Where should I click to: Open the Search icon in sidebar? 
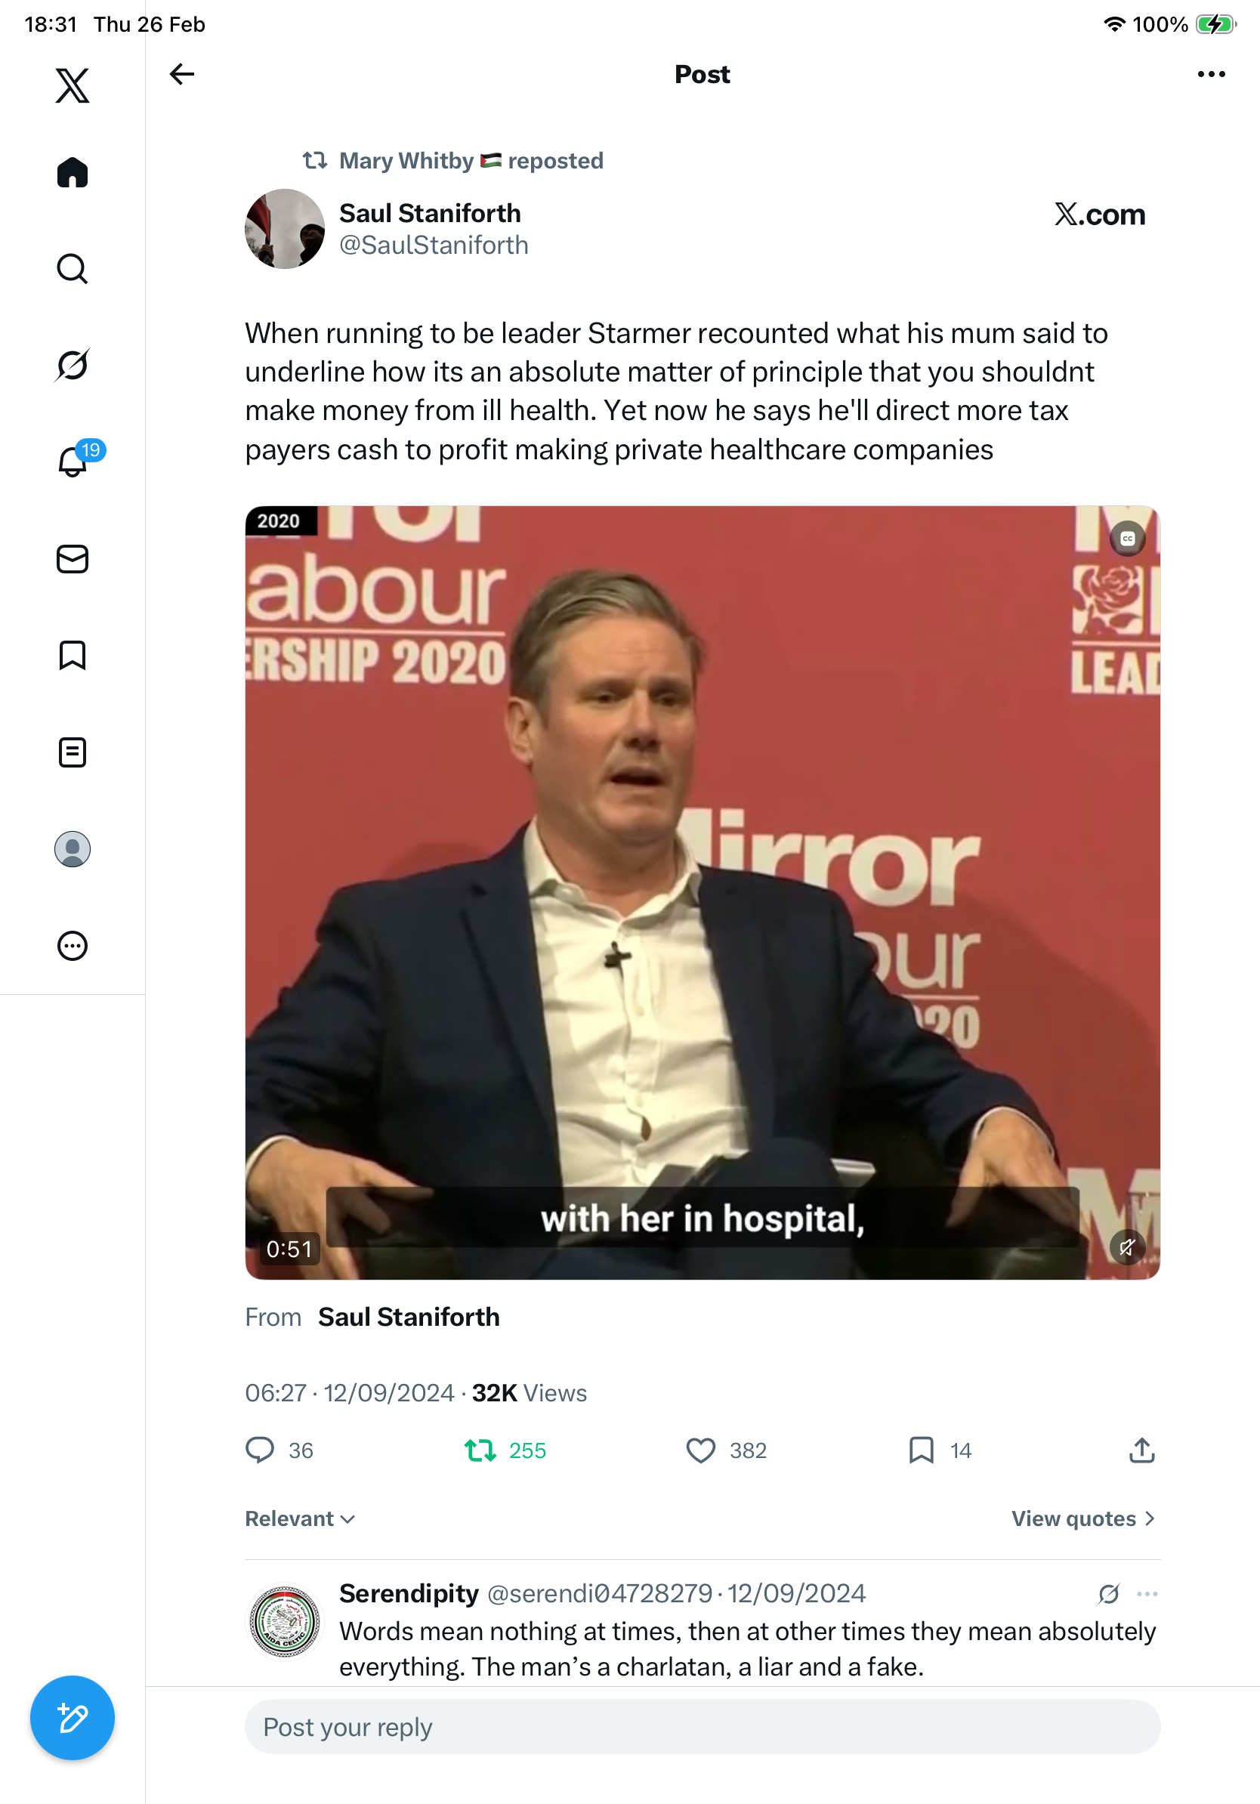coord(73,269)
